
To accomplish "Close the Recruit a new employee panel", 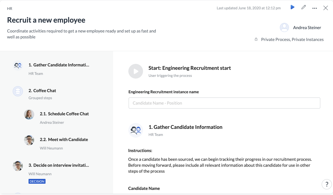I will pyautogui.click(x=326, y=8).
